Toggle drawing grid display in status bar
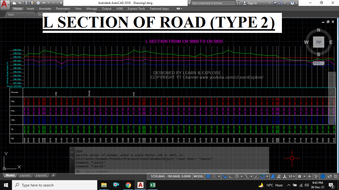The height and width of the screenshot is (190, 339). (208, 176)
